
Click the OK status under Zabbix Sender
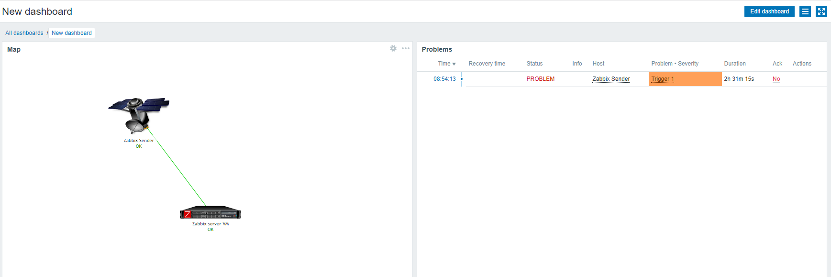139,146
